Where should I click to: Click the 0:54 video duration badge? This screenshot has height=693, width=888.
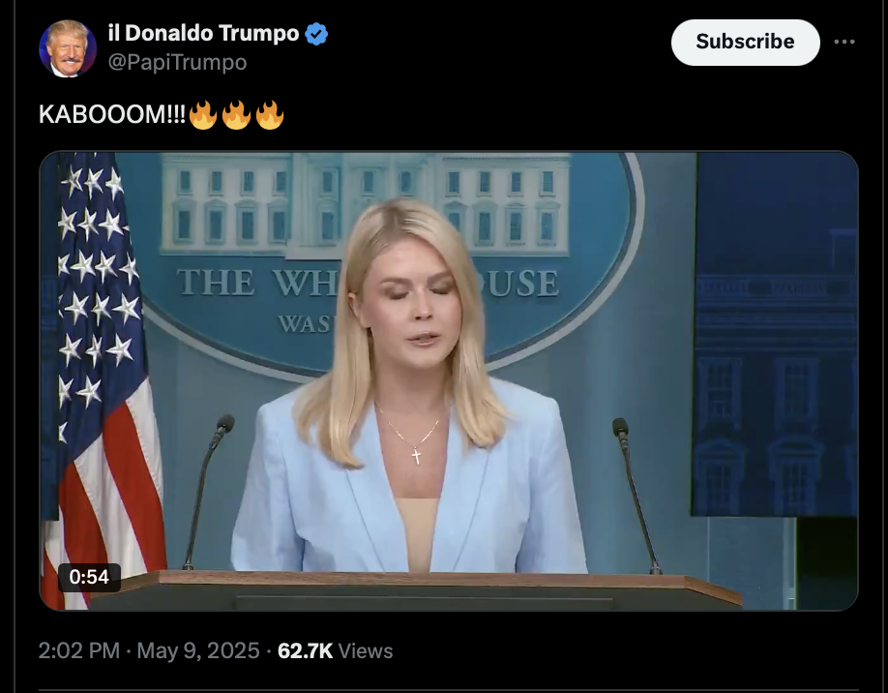click(89, 577)
